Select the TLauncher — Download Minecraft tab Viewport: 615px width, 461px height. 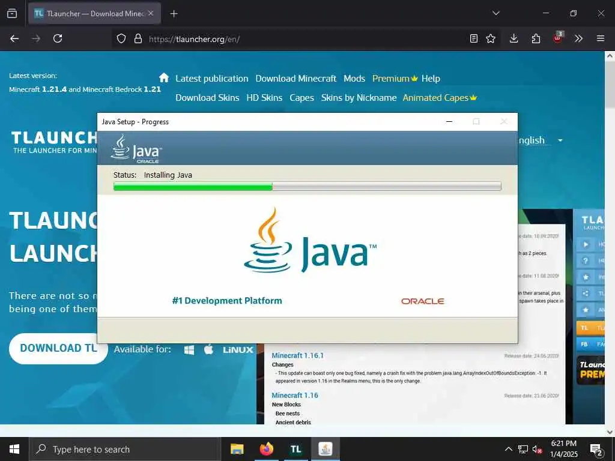94,13
